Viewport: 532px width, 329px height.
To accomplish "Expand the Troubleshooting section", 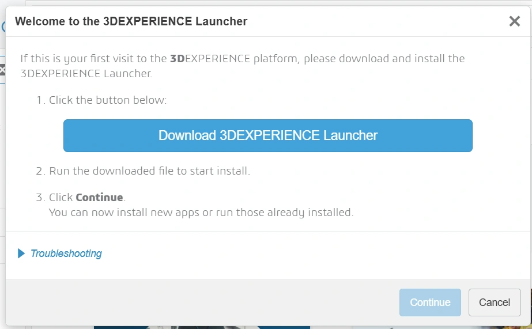I will 21,254.
